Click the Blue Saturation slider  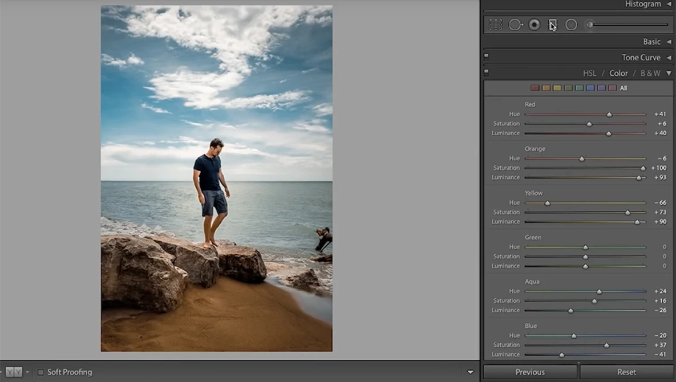pos(585,346)
